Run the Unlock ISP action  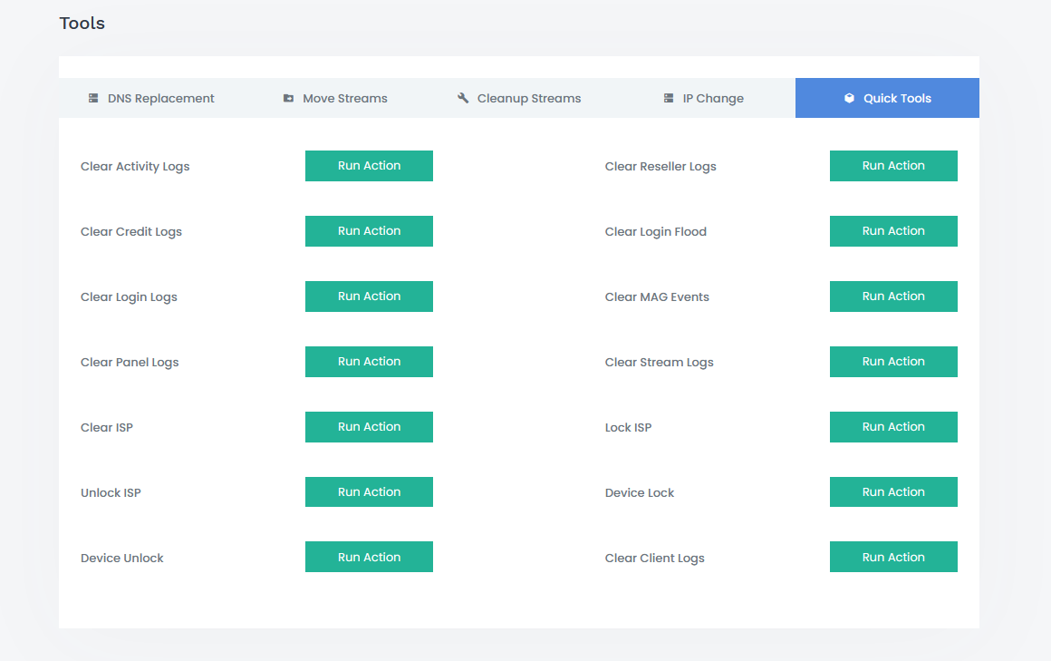coord(369,492)
